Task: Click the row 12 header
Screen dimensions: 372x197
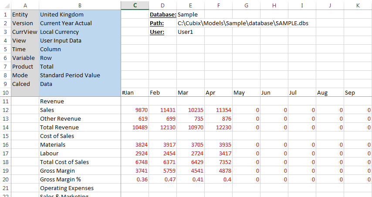Action: click(4, 110)
